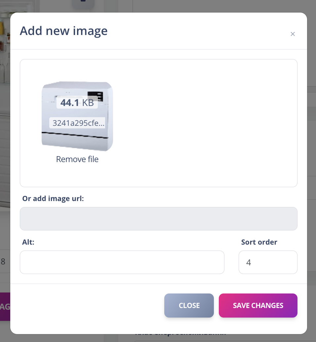Screen dimensions: 316x342
Task: Click the 'Or add image url:' label
Action: pos(53,199)
